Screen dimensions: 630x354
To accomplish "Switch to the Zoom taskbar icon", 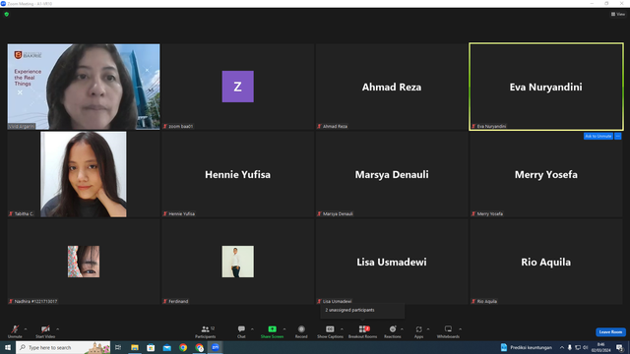I will [216, 347].
